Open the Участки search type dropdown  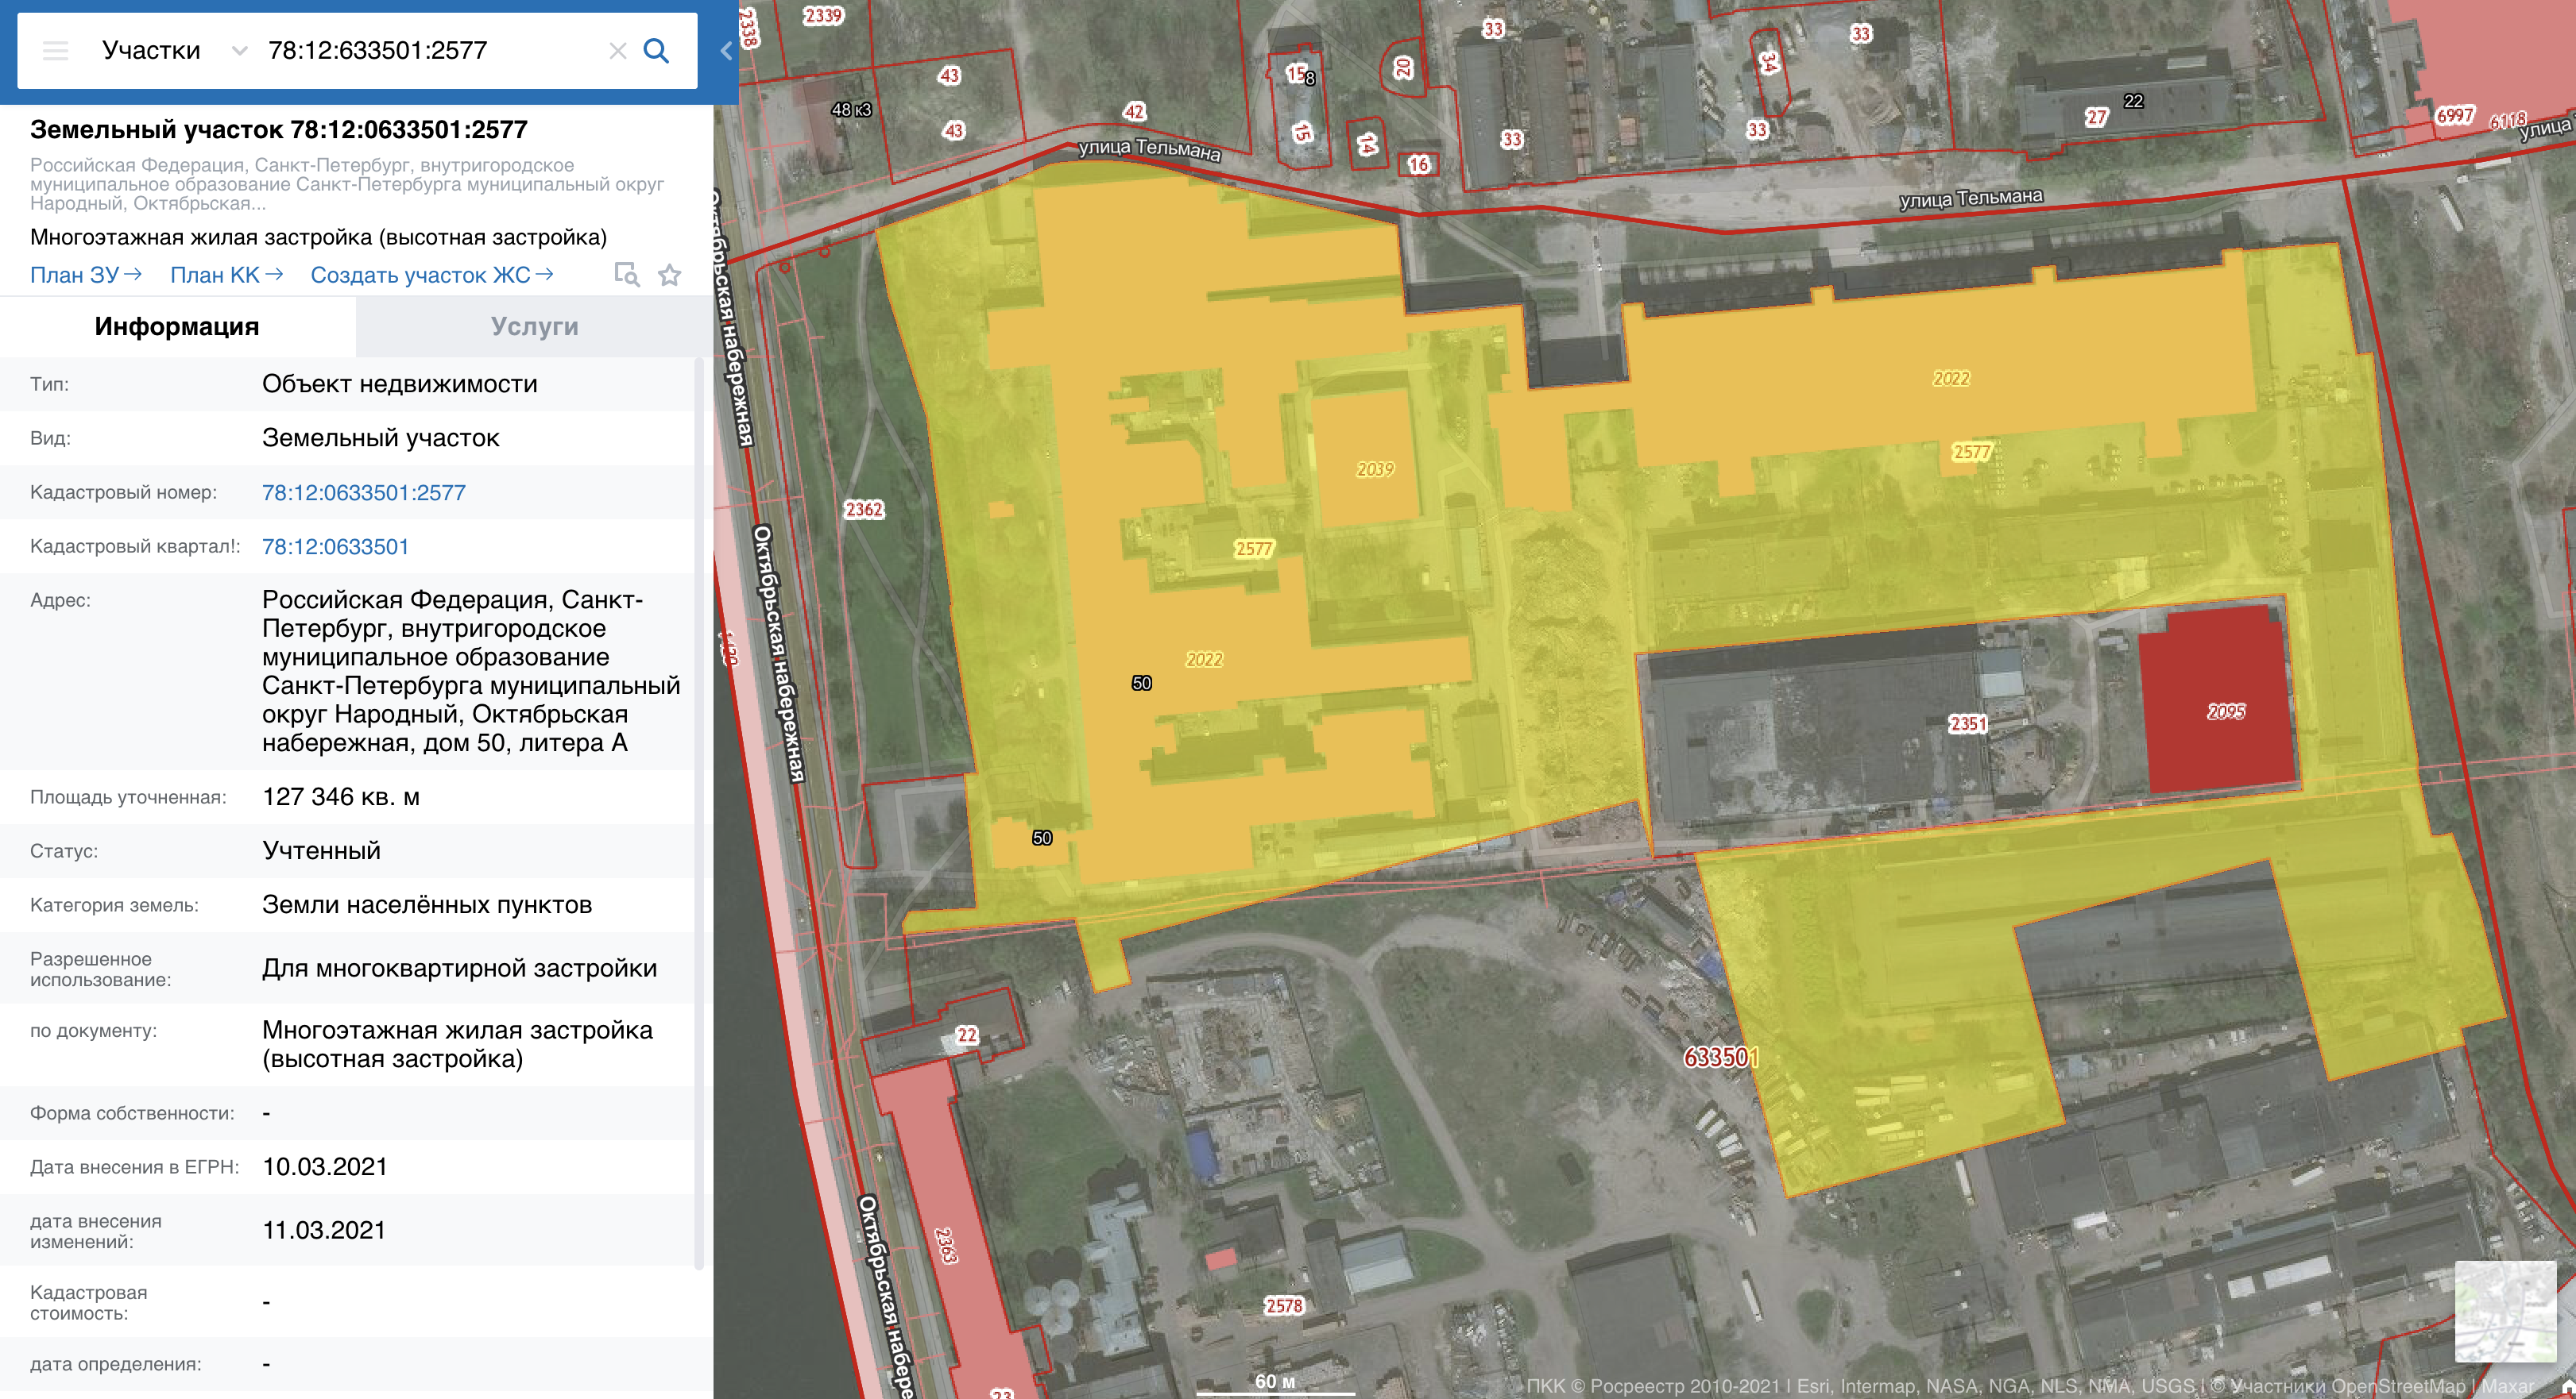click(x=151, y=51)
